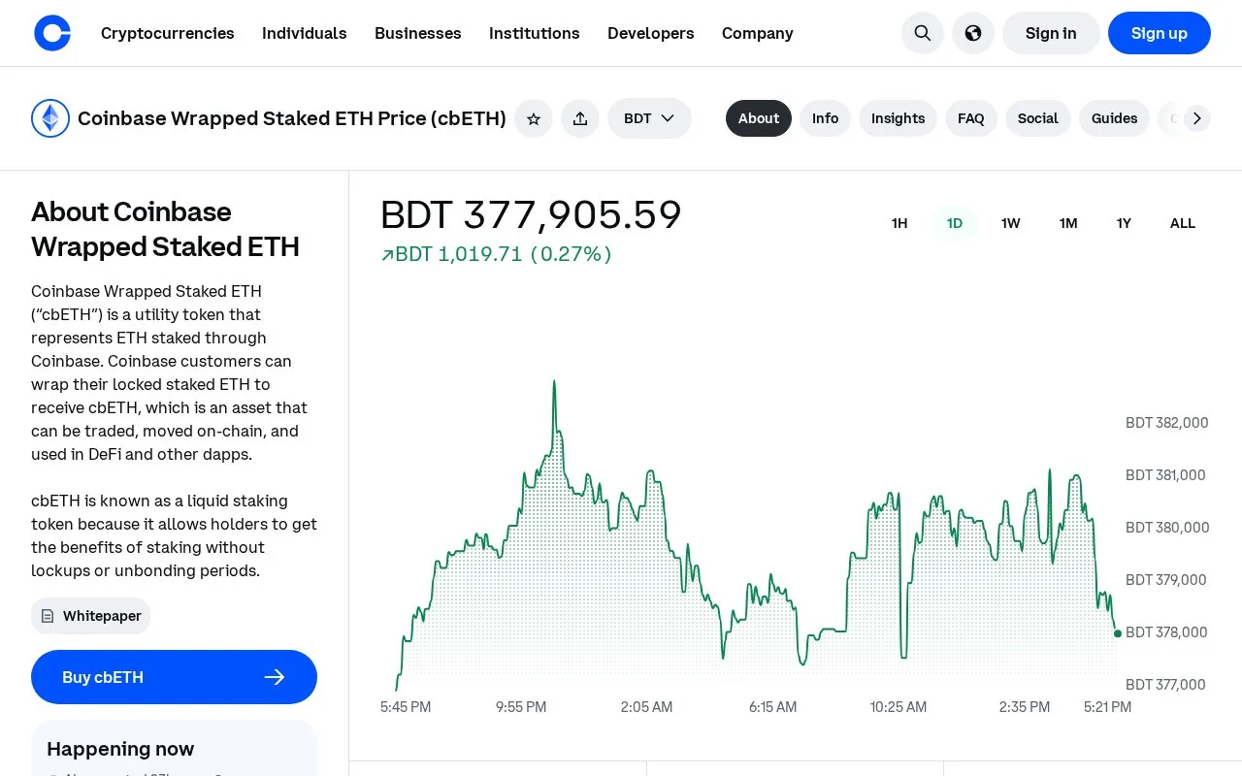The width and height of the screenshot is (1242, 776).
Task: Add cbETH to watchlist with star icon
Action: [x=534, y=118]
